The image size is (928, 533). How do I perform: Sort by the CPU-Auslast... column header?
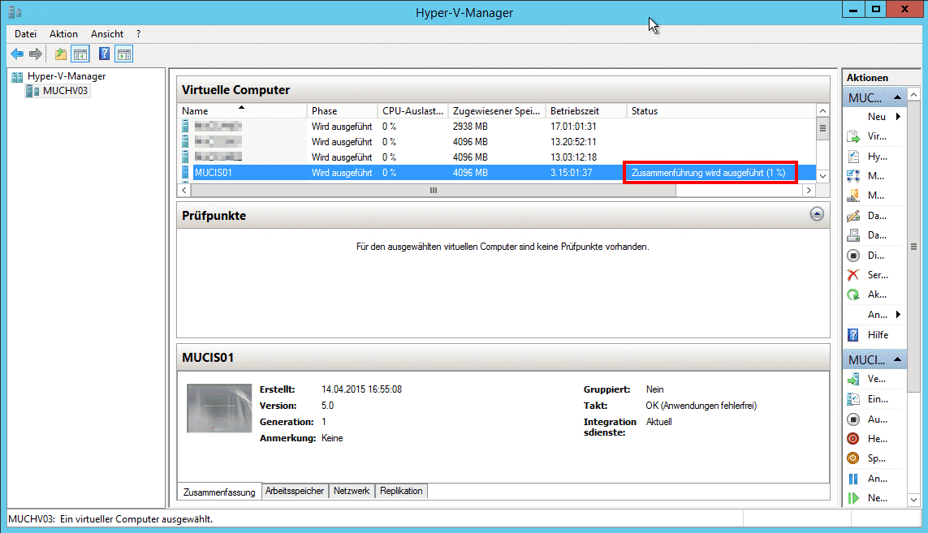[x=412, y=111]
